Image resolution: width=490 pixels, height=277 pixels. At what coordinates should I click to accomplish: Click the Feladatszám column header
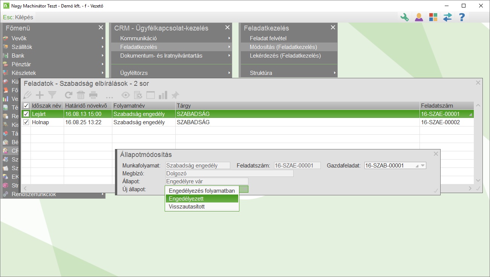click(x=447, y=106)
